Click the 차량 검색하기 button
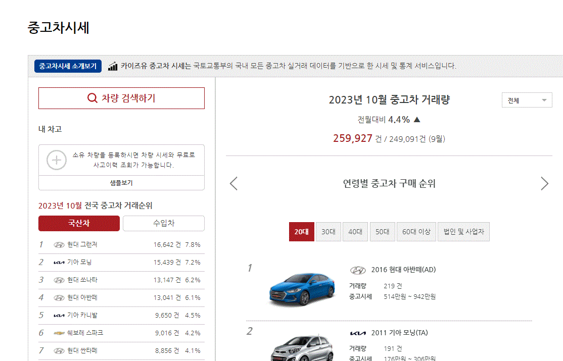 121,98
